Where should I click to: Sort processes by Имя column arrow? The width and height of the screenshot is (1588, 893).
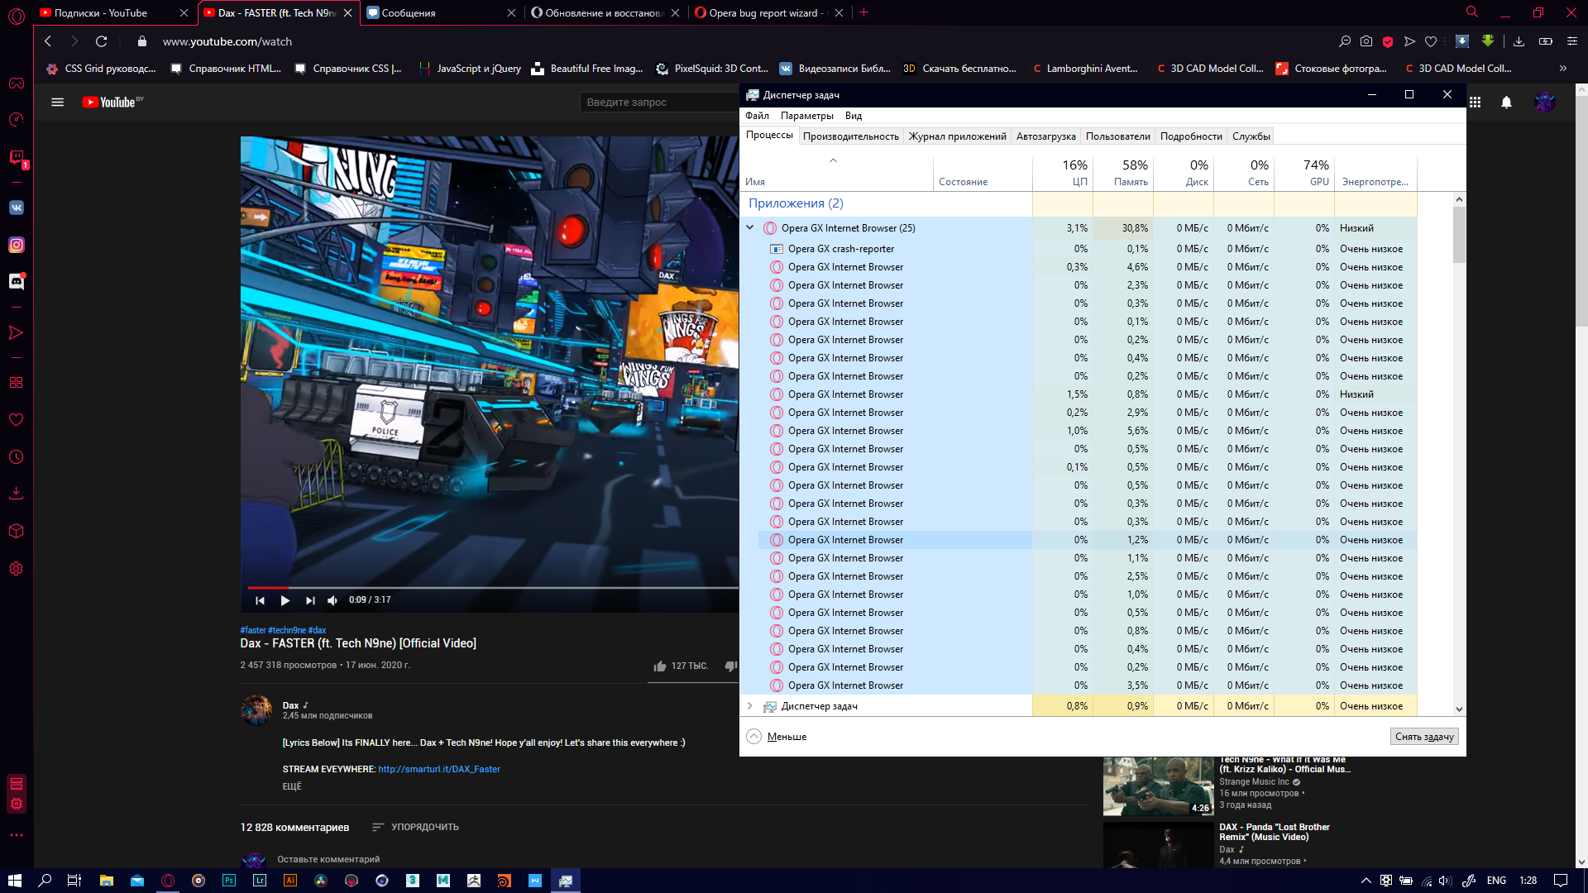833,160
